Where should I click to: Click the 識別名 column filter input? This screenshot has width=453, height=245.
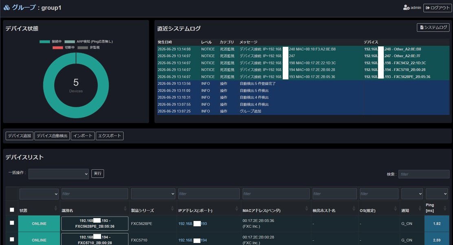(x=95, y=194)
